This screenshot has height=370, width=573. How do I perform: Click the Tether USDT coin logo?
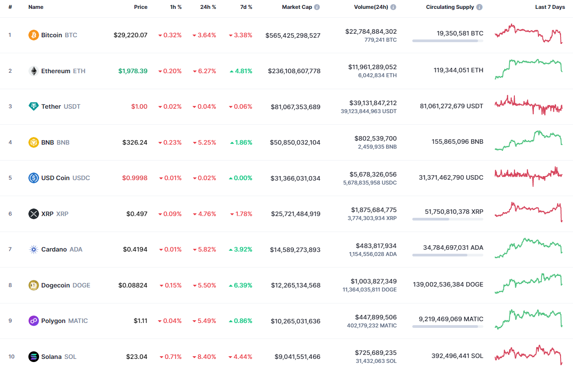tap(33, 106)
